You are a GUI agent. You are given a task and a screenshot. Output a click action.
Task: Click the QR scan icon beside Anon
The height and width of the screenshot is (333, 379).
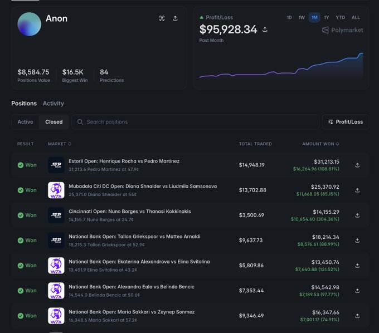tap(162, 18)
